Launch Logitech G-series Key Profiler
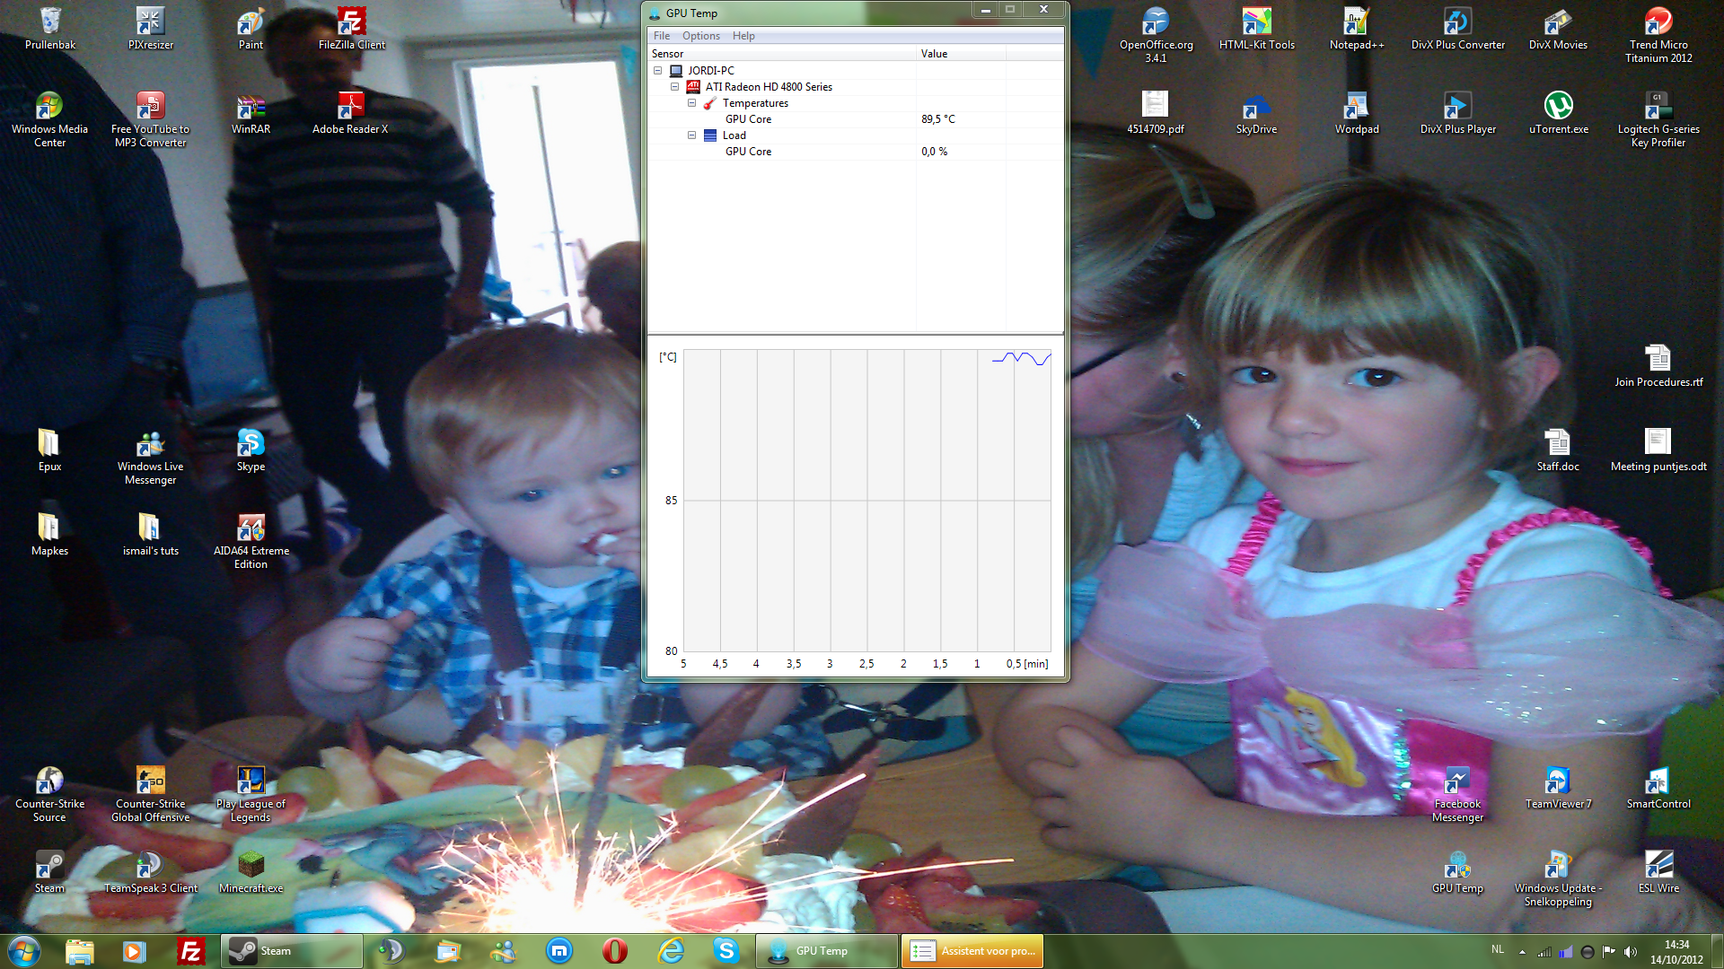This screenshot has height=969, width=1724. click(1658, 118)
